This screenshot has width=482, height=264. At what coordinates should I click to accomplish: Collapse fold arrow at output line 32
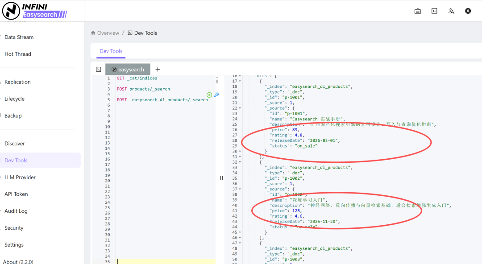pyautogui.click(x=240, y=162)
